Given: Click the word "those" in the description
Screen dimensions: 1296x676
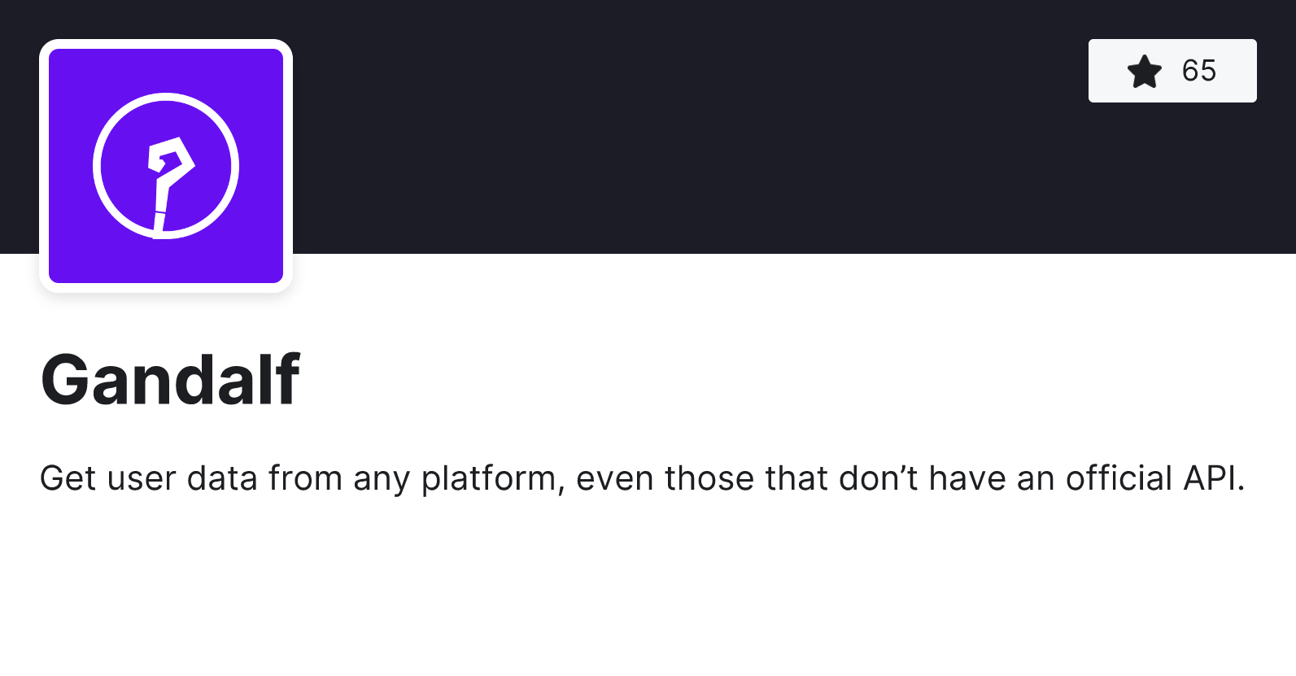Looking at the screenshot, I should pos(709,478).
